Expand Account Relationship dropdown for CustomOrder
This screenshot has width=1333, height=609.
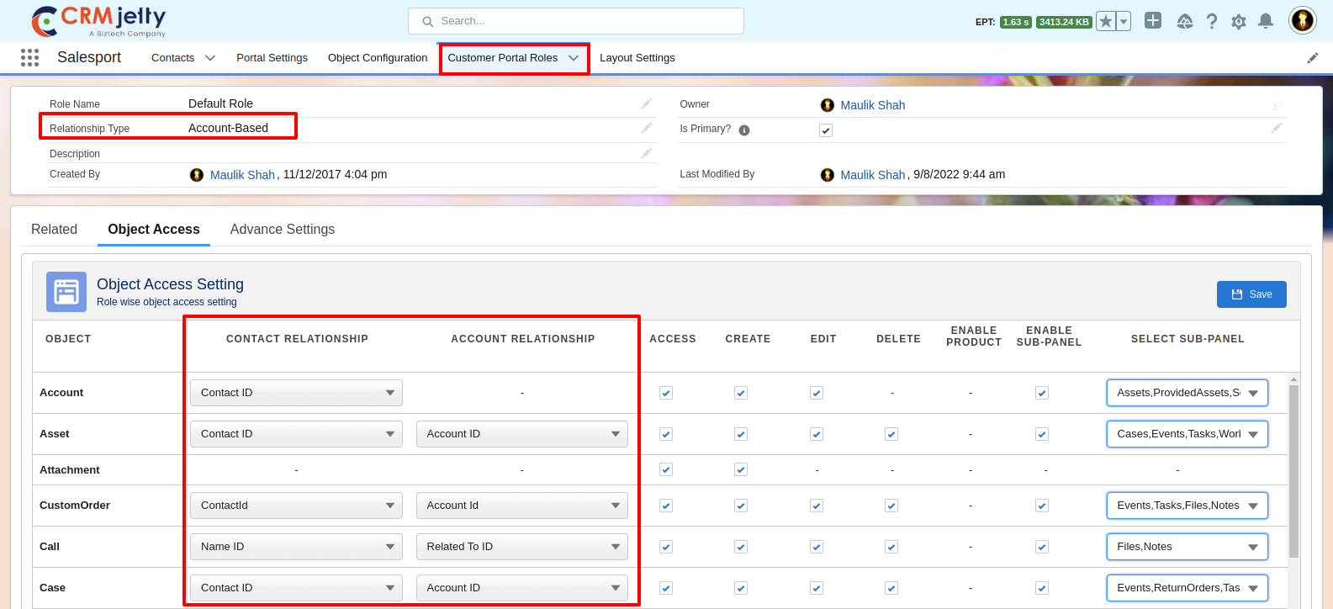tap(521, 506)
